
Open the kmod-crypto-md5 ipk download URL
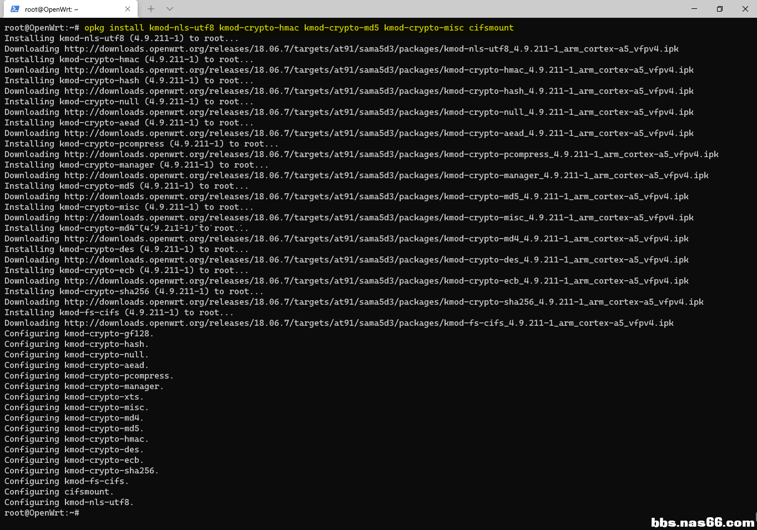[376, 196]
